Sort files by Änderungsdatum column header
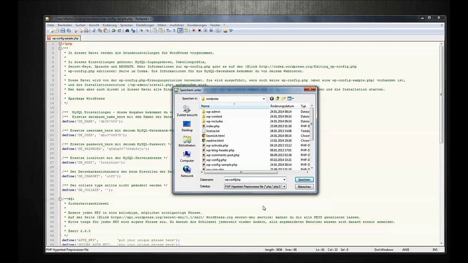Screen dimensions: 468x263 click(x=284, y=106)
